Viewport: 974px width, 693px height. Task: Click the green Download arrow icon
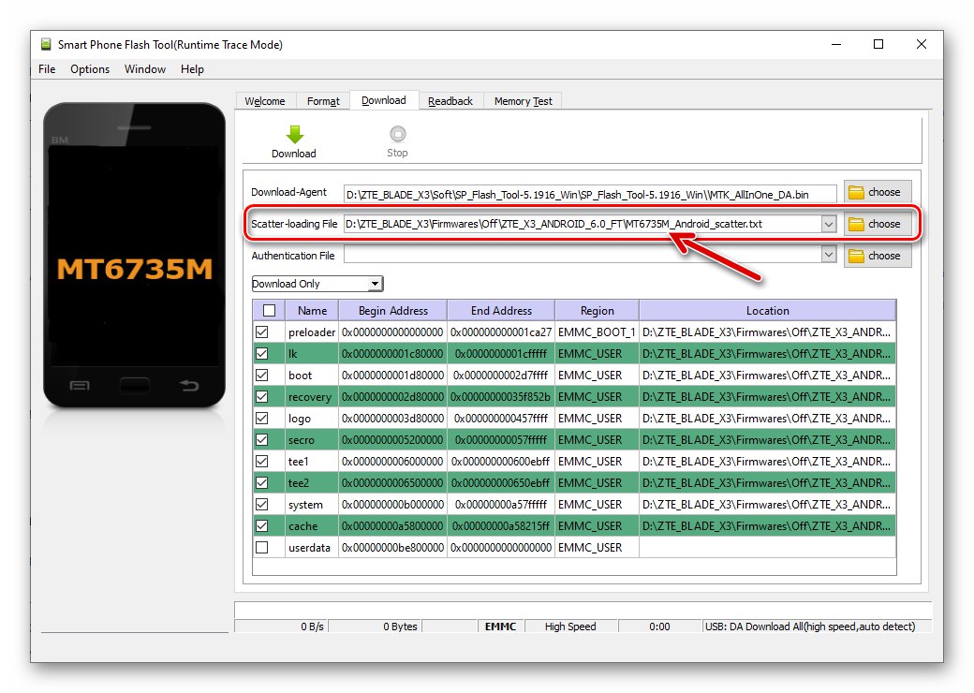pos(294,134)
